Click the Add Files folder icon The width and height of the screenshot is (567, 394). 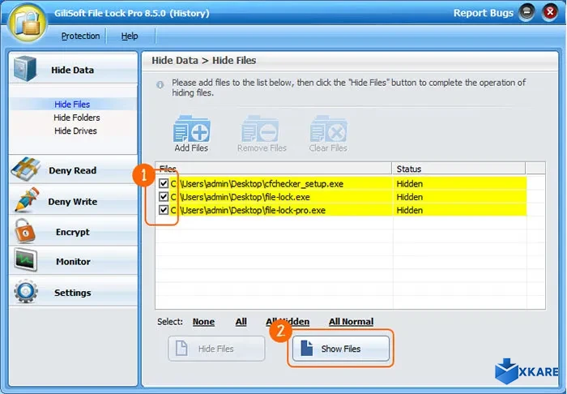(191, 129)
